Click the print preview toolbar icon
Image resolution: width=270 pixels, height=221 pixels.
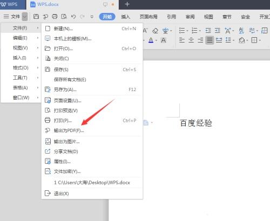(64, 17)
